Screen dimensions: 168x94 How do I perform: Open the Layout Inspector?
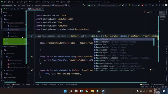(x=157, y=84)
